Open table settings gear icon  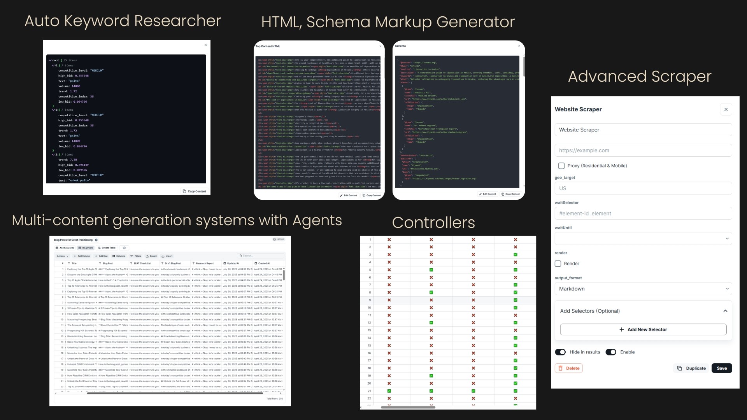pos(124,248)
